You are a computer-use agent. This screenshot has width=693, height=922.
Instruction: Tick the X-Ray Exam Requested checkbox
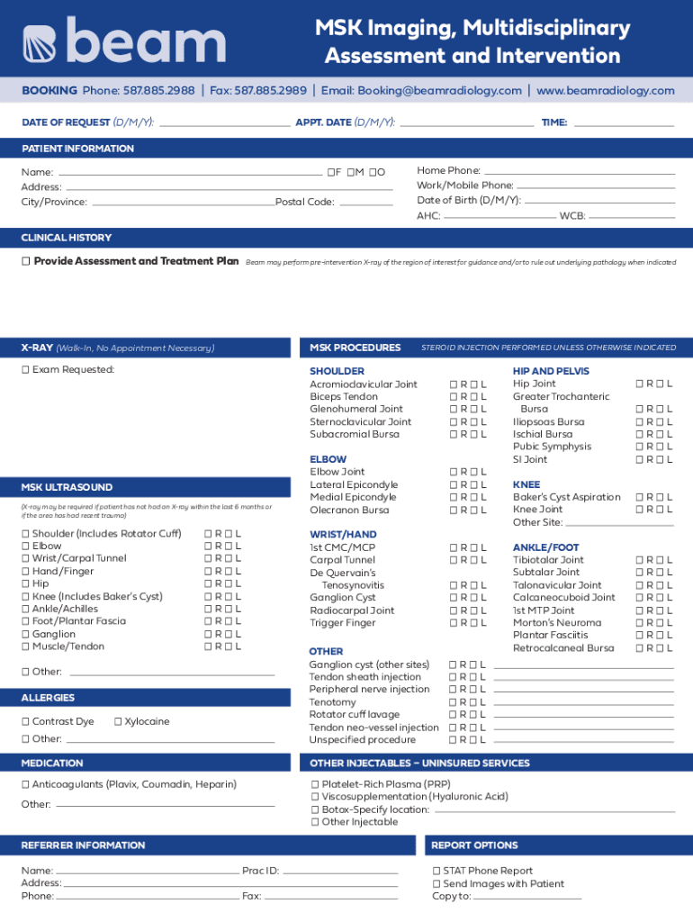(x=25, y=370)
